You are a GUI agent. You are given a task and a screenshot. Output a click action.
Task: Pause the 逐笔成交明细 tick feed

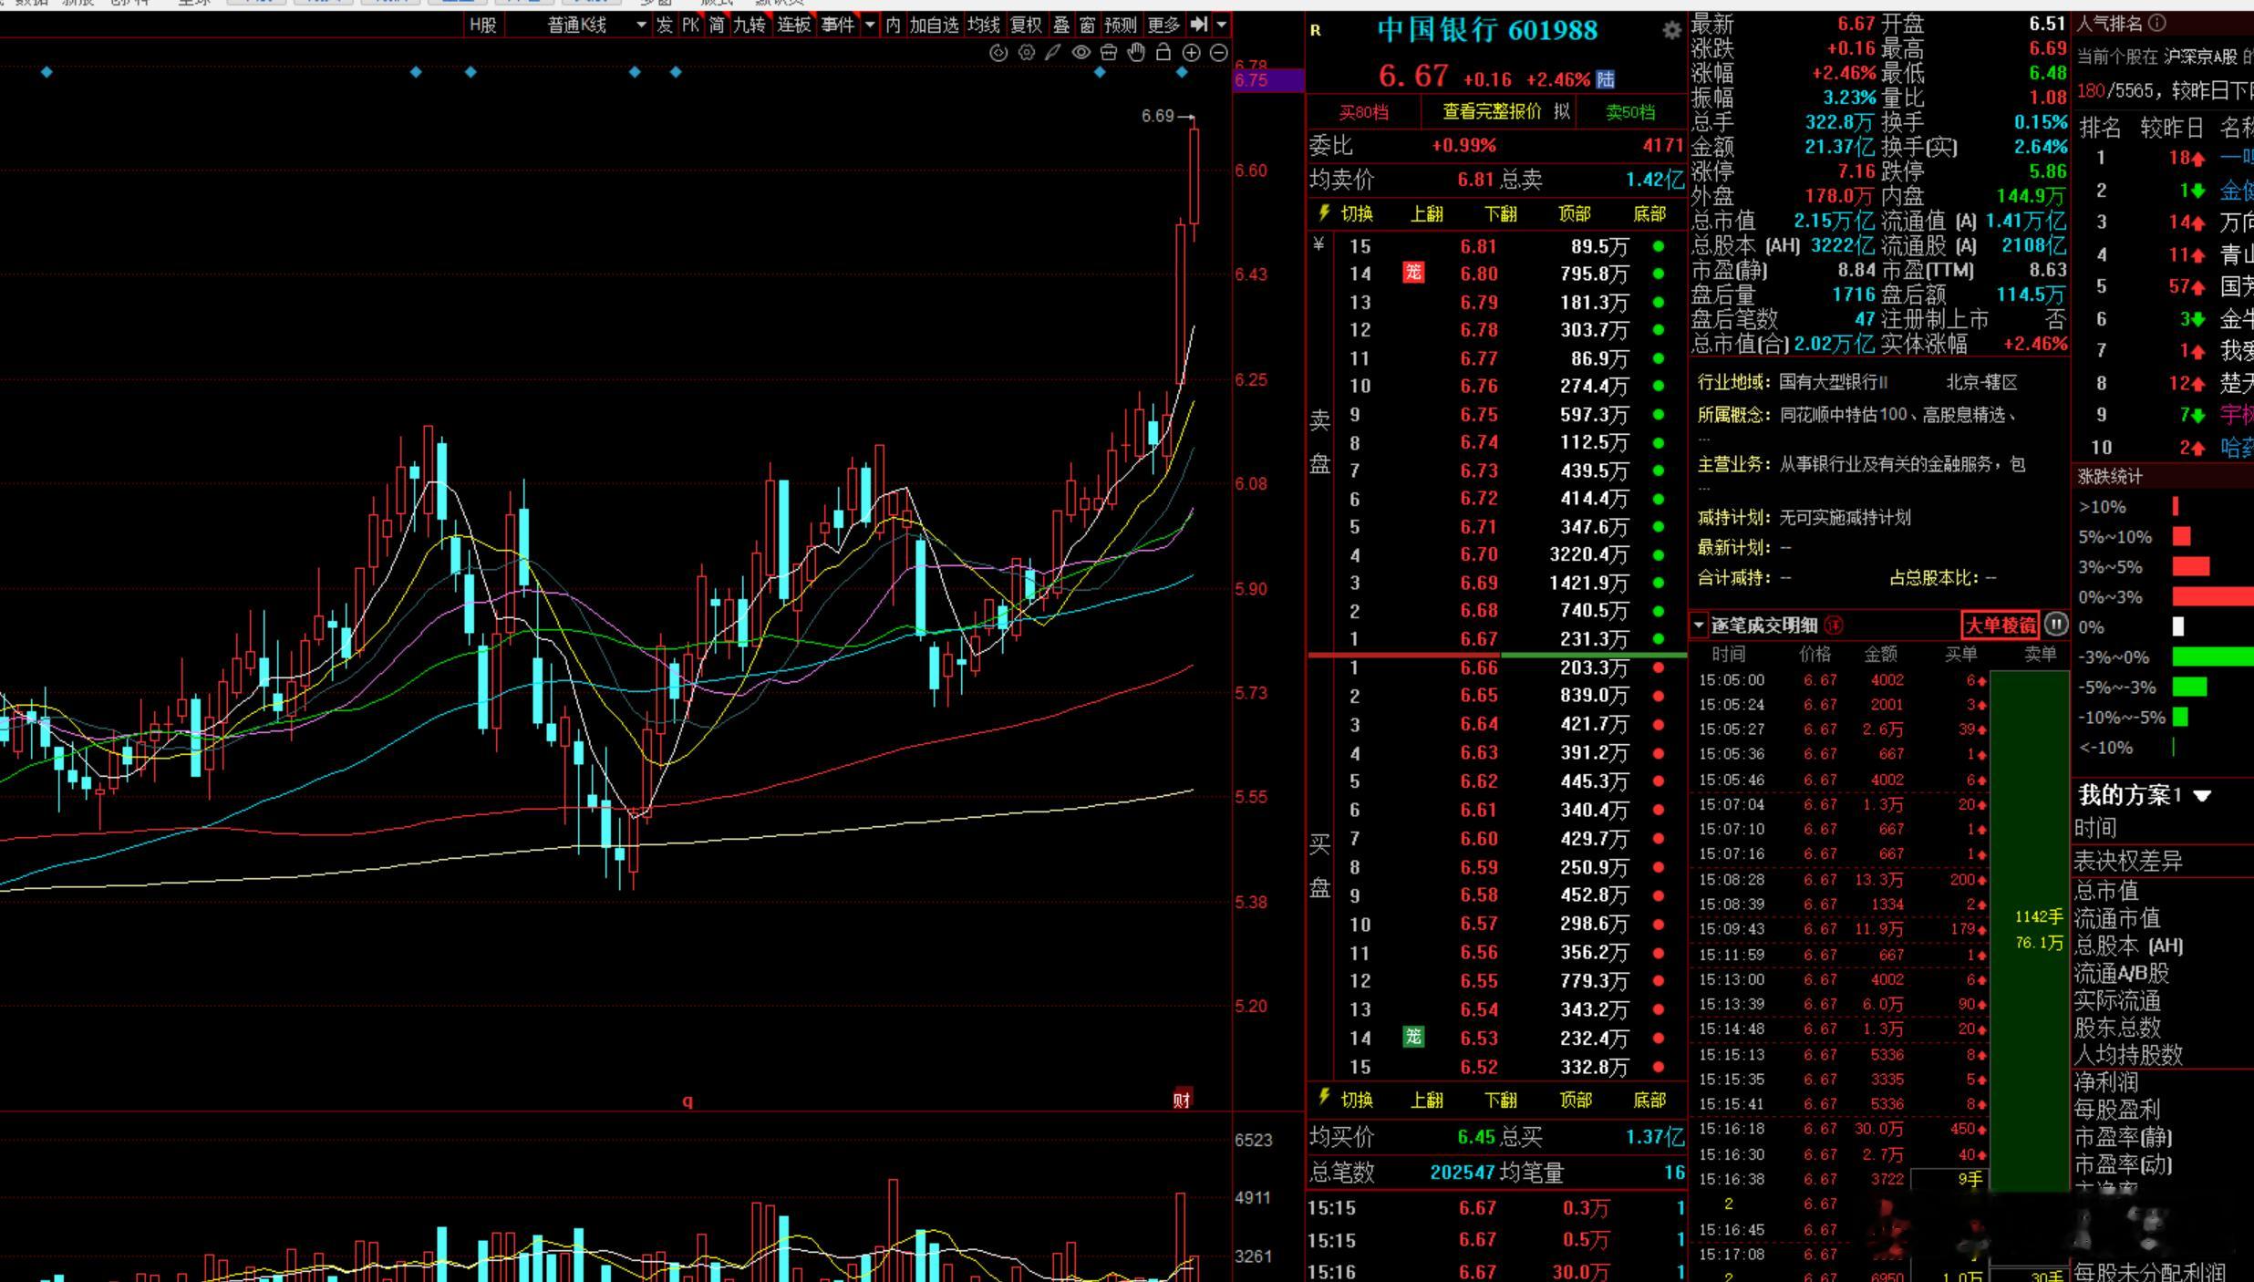click(2055, 625)
